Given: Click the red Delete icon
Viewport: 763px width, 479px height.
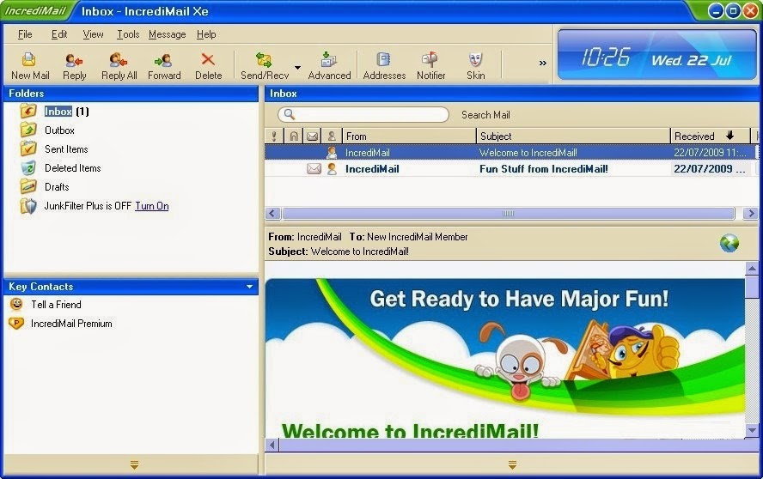Looking at the screenshot, I should (x=208, y=59).
